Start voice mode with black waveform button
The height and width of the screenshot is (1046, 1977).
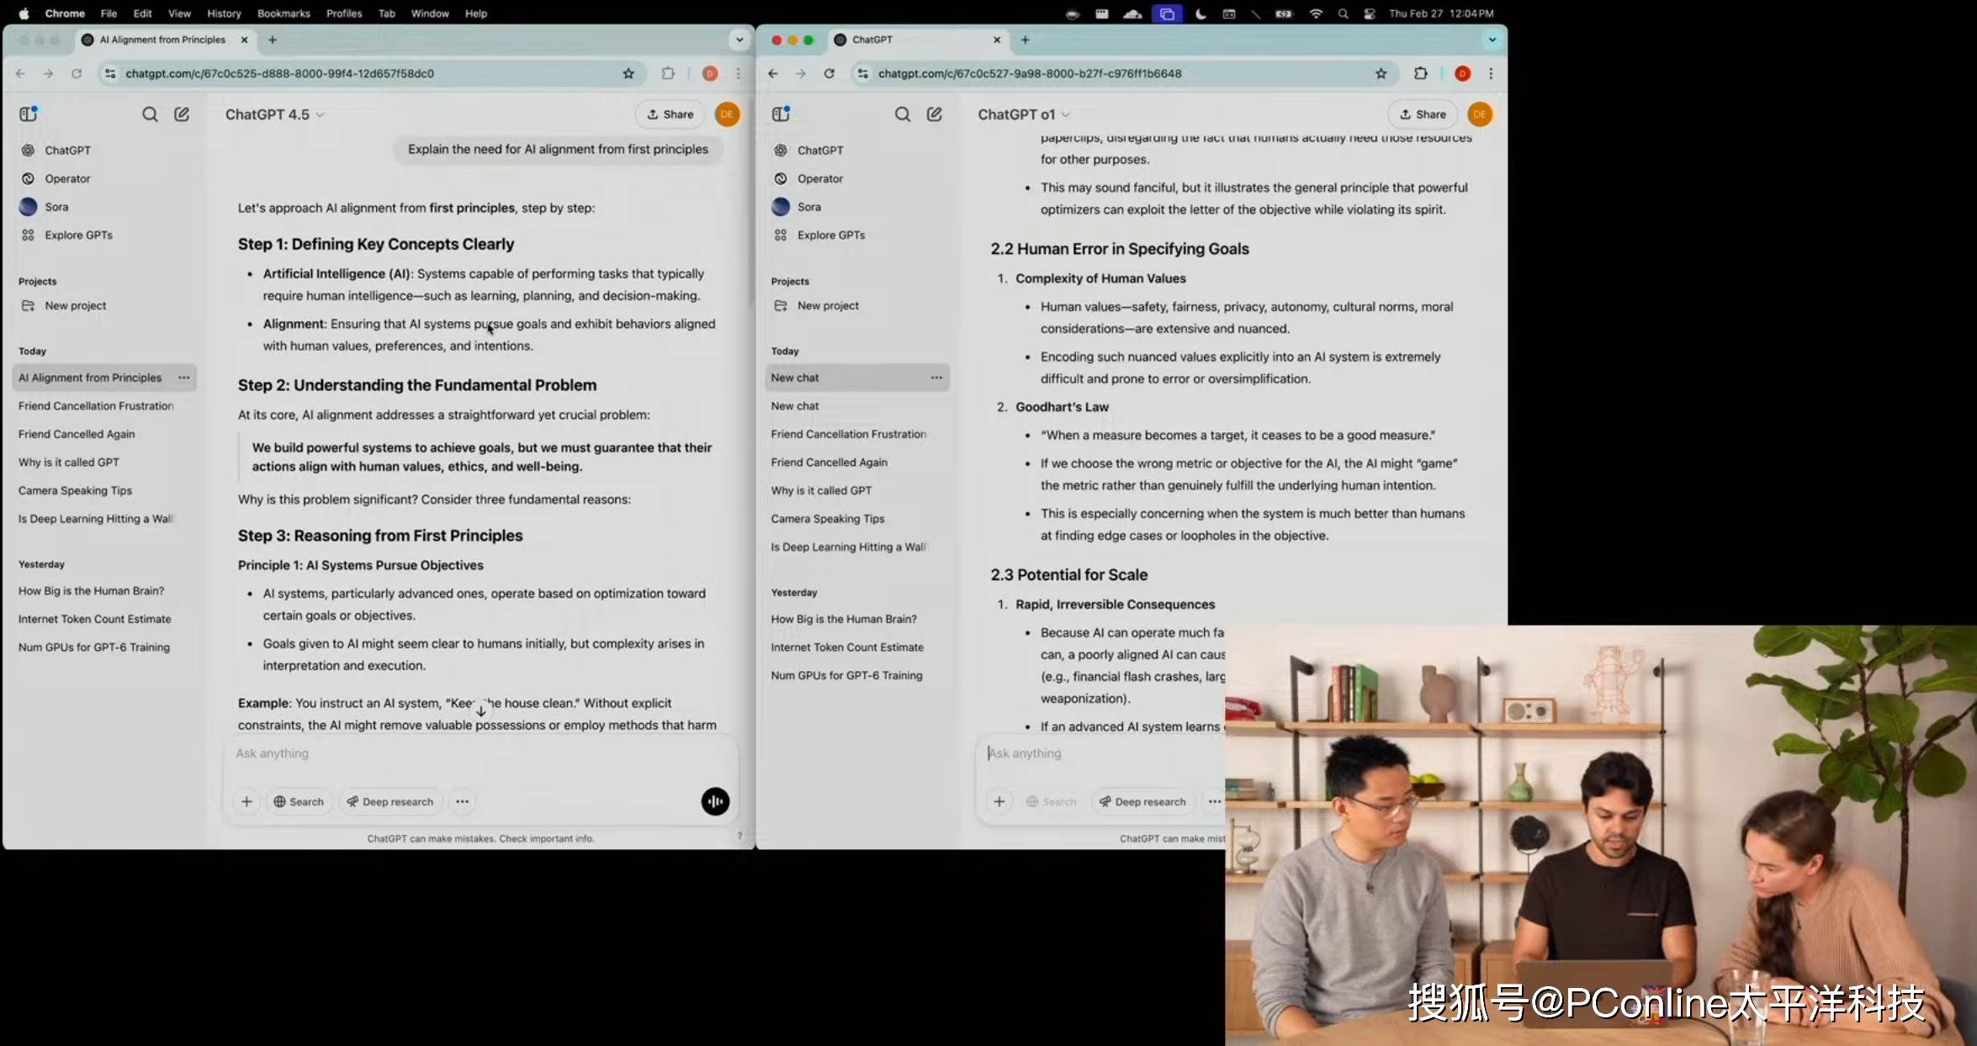(x=715, y=801)
